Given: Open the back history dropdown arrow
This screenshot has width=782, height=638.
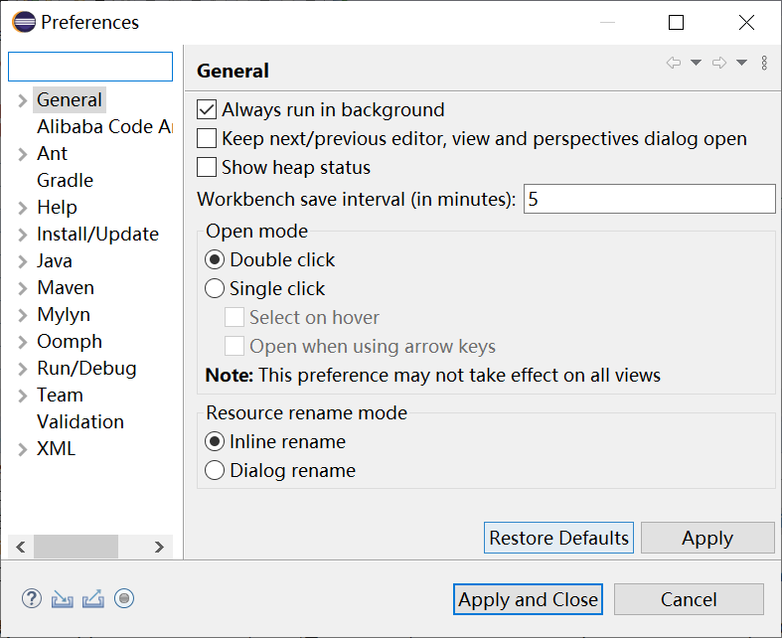Looking at the screenshot, I should [x=696, y=63].
